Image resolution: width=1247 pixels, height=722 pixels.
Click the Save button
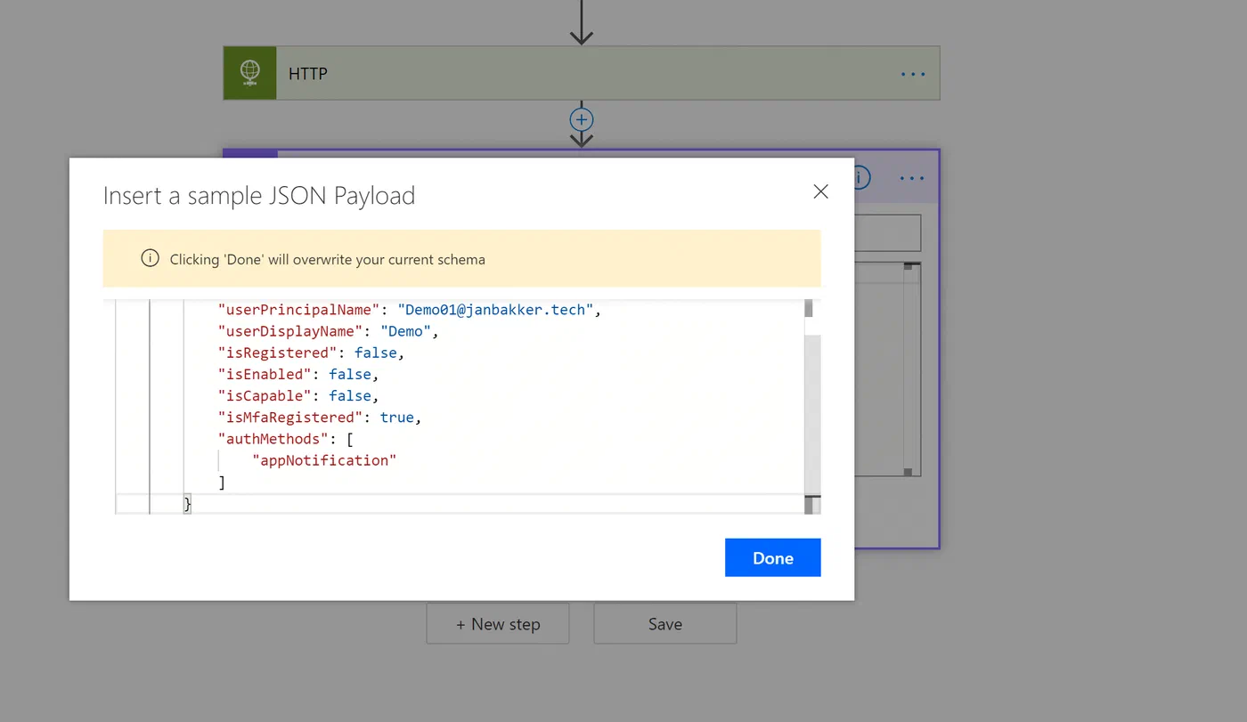click(665, 624)
